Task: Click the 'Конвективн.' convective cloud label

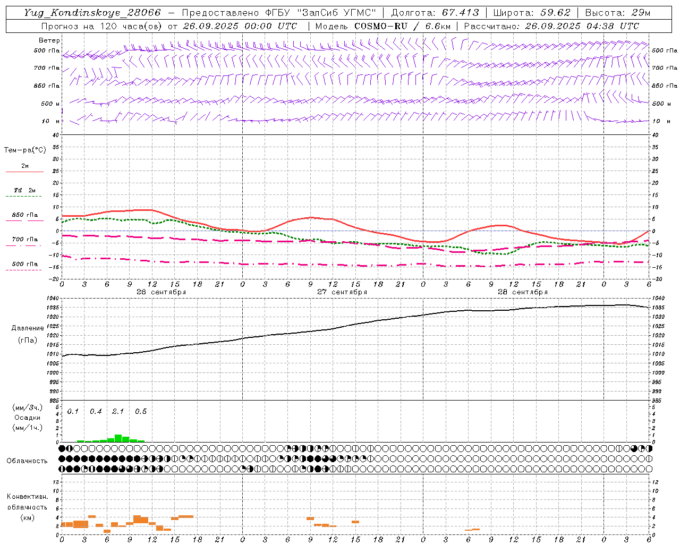Action: coord(27,497)
